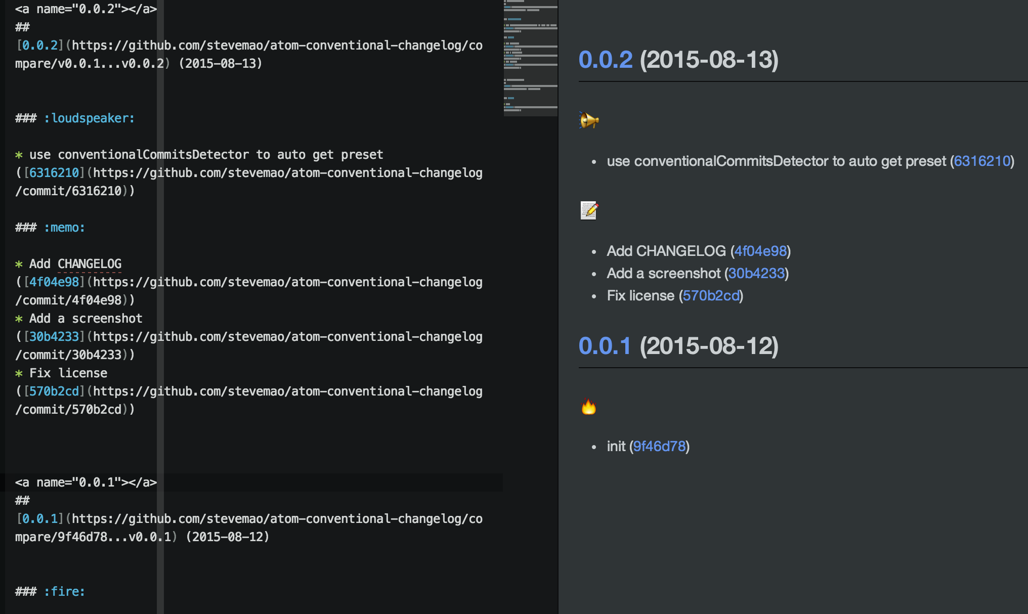This screenshot has width=1028, height=614.
Task: Open commit 9f46d78 link in preview
Action: click(x=659, y=447)
